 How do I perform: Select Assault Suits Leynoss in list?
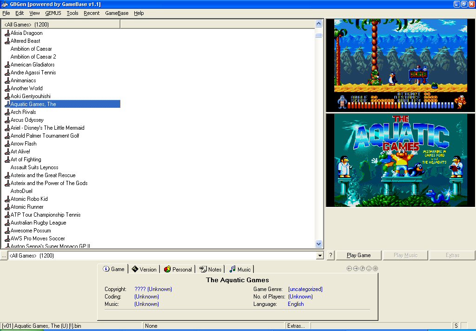click(x=34, y=167)
